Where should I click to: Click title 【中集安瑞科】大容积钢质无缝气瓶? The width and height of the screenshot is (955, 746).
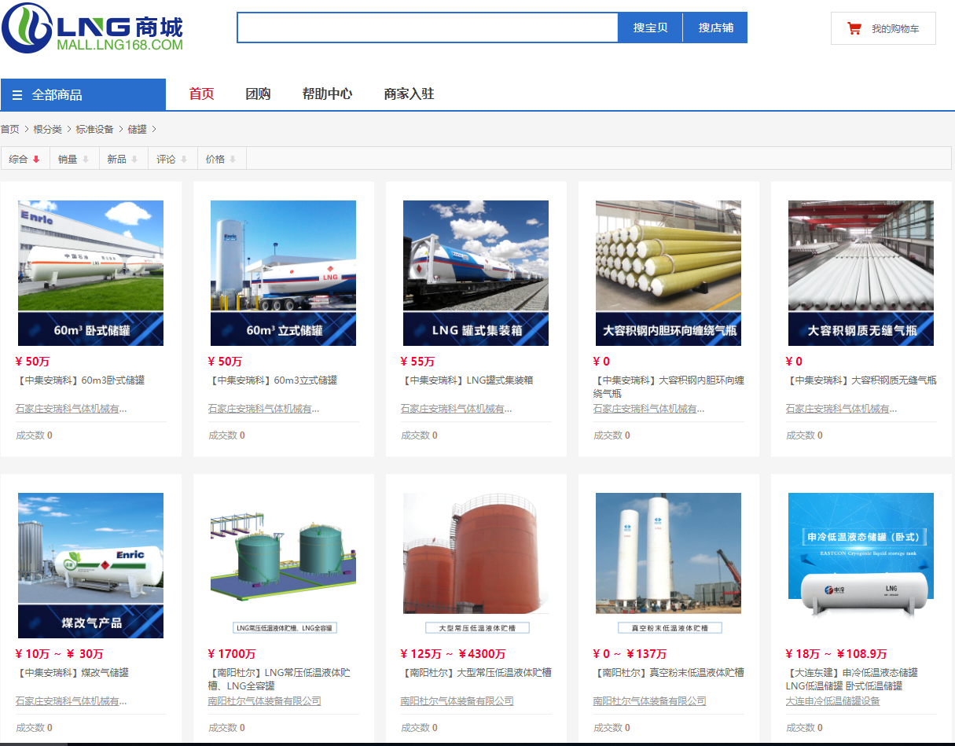click(x=861, y=380)
